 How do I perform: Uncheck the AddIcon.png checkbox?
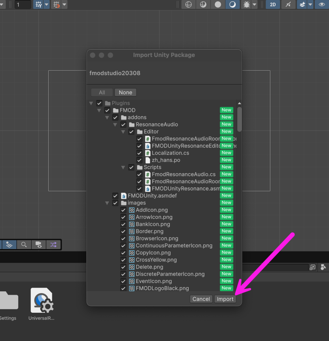(123, 210)
